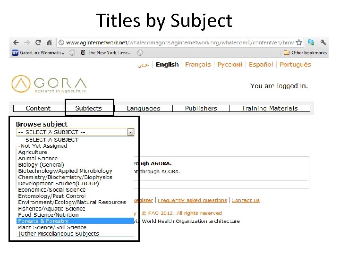Select highlighted Forests & Forestry subject

(x=75, y=221)
